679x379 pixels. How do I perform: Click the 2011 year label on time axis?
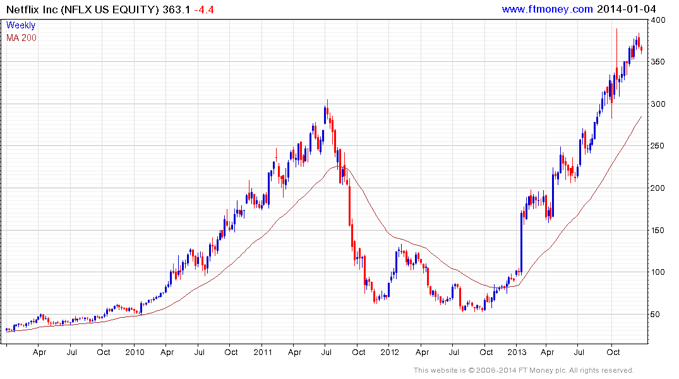262,352
